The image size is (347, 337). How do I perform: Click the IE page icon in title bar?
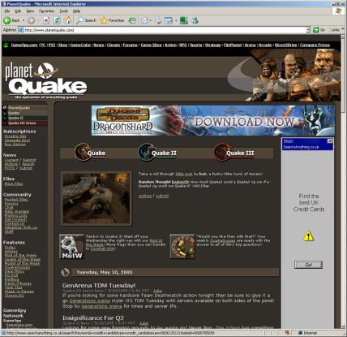(3, 3)
